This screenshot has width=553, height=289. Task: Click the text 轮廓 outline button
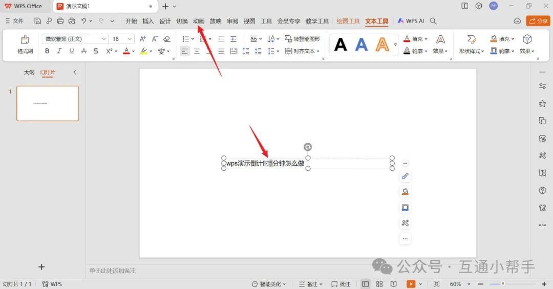(x=415, y=51)
